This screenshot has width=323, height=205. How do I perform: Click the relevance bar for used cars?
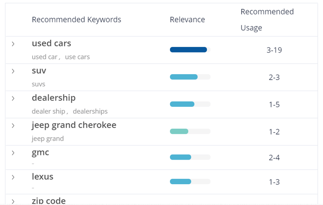tap(190, 50)
